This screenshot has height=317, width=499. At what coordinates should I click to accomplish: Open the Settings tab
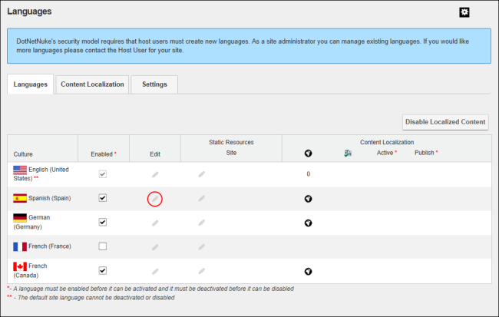tap(154, 84)
